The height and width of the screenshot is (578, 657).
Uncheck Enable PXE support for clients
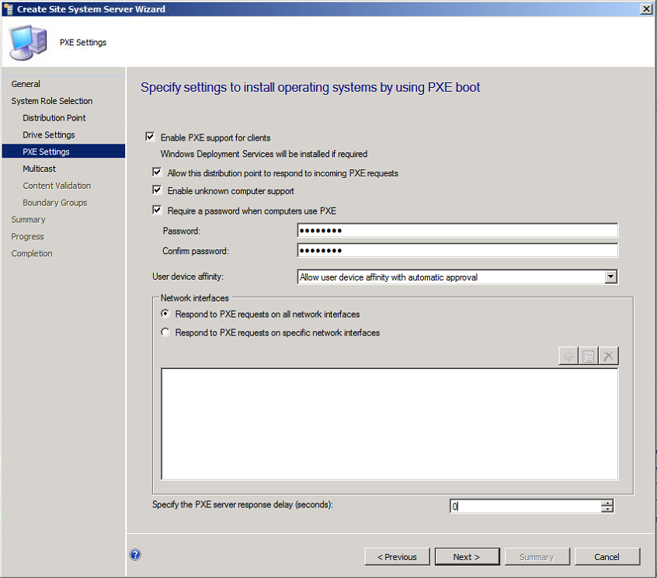point(150,137)
